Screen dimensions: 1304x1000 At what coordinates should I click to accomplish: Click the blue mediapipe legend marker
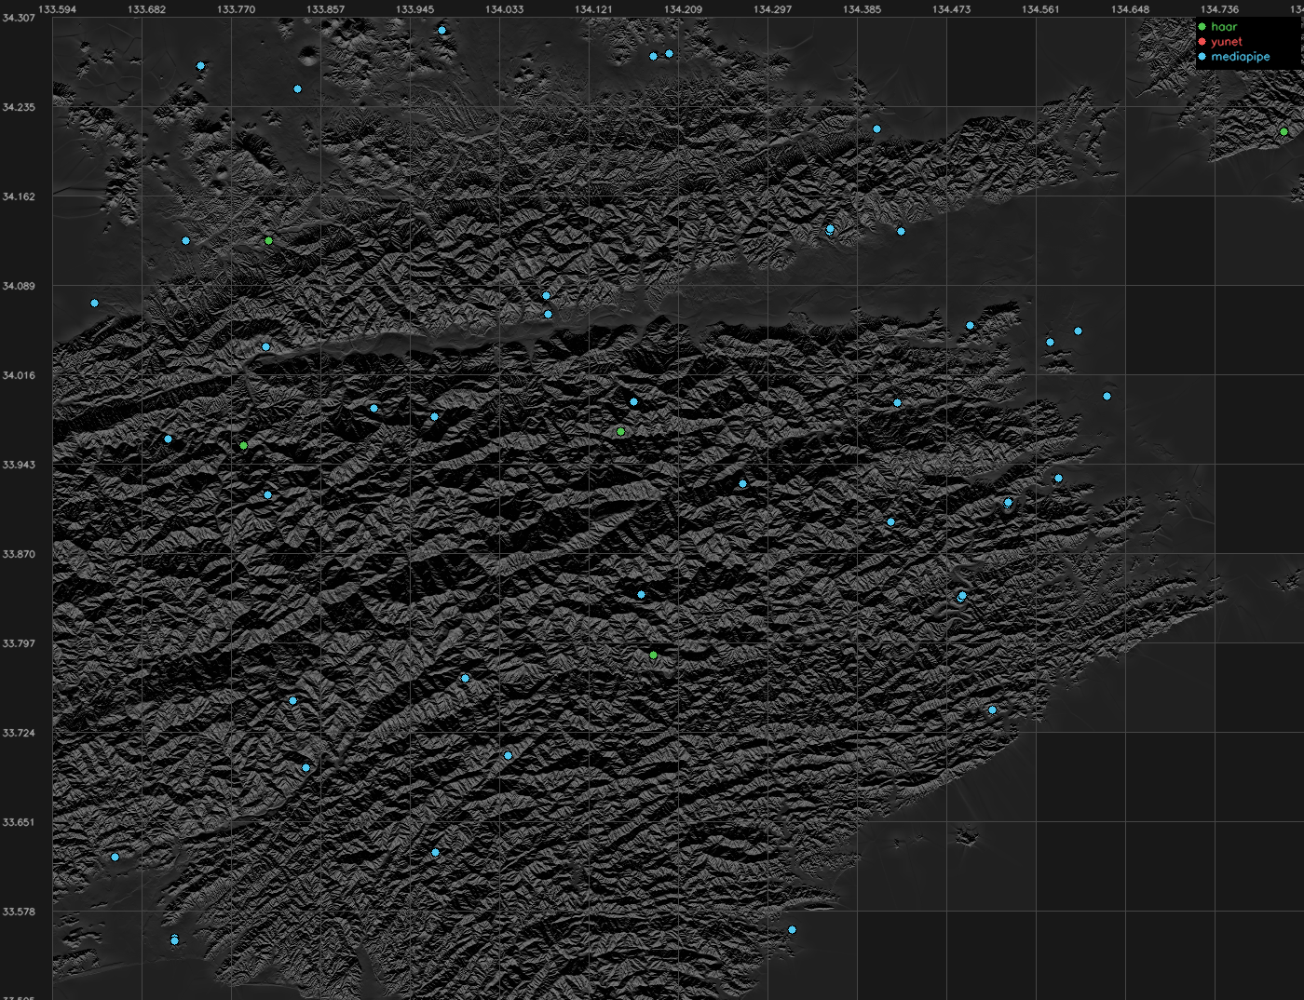coord(1202,57)
